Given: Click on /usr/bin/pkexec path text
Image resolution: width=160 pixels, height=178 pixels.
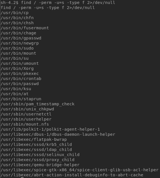Looking at the screenshot, I should pyautogui.click(x=20, y=74).
